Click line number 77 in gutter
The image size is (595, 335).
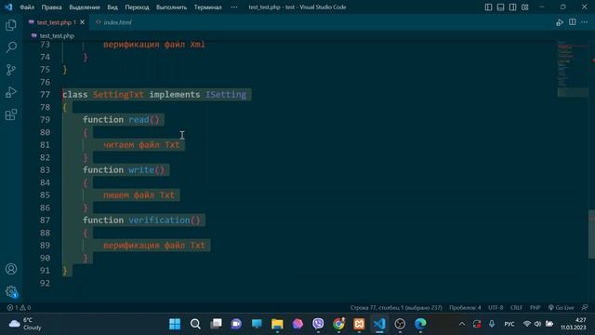45,94
